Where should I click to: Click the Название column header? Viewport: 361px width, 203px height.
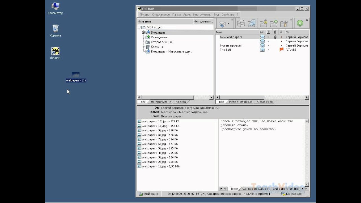click(165, 21)
